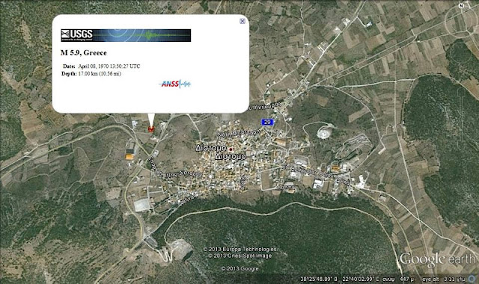This screenshot has width=479, height=284.
Task: Click the eye alt readout in status bar
Action: [443, 279]
